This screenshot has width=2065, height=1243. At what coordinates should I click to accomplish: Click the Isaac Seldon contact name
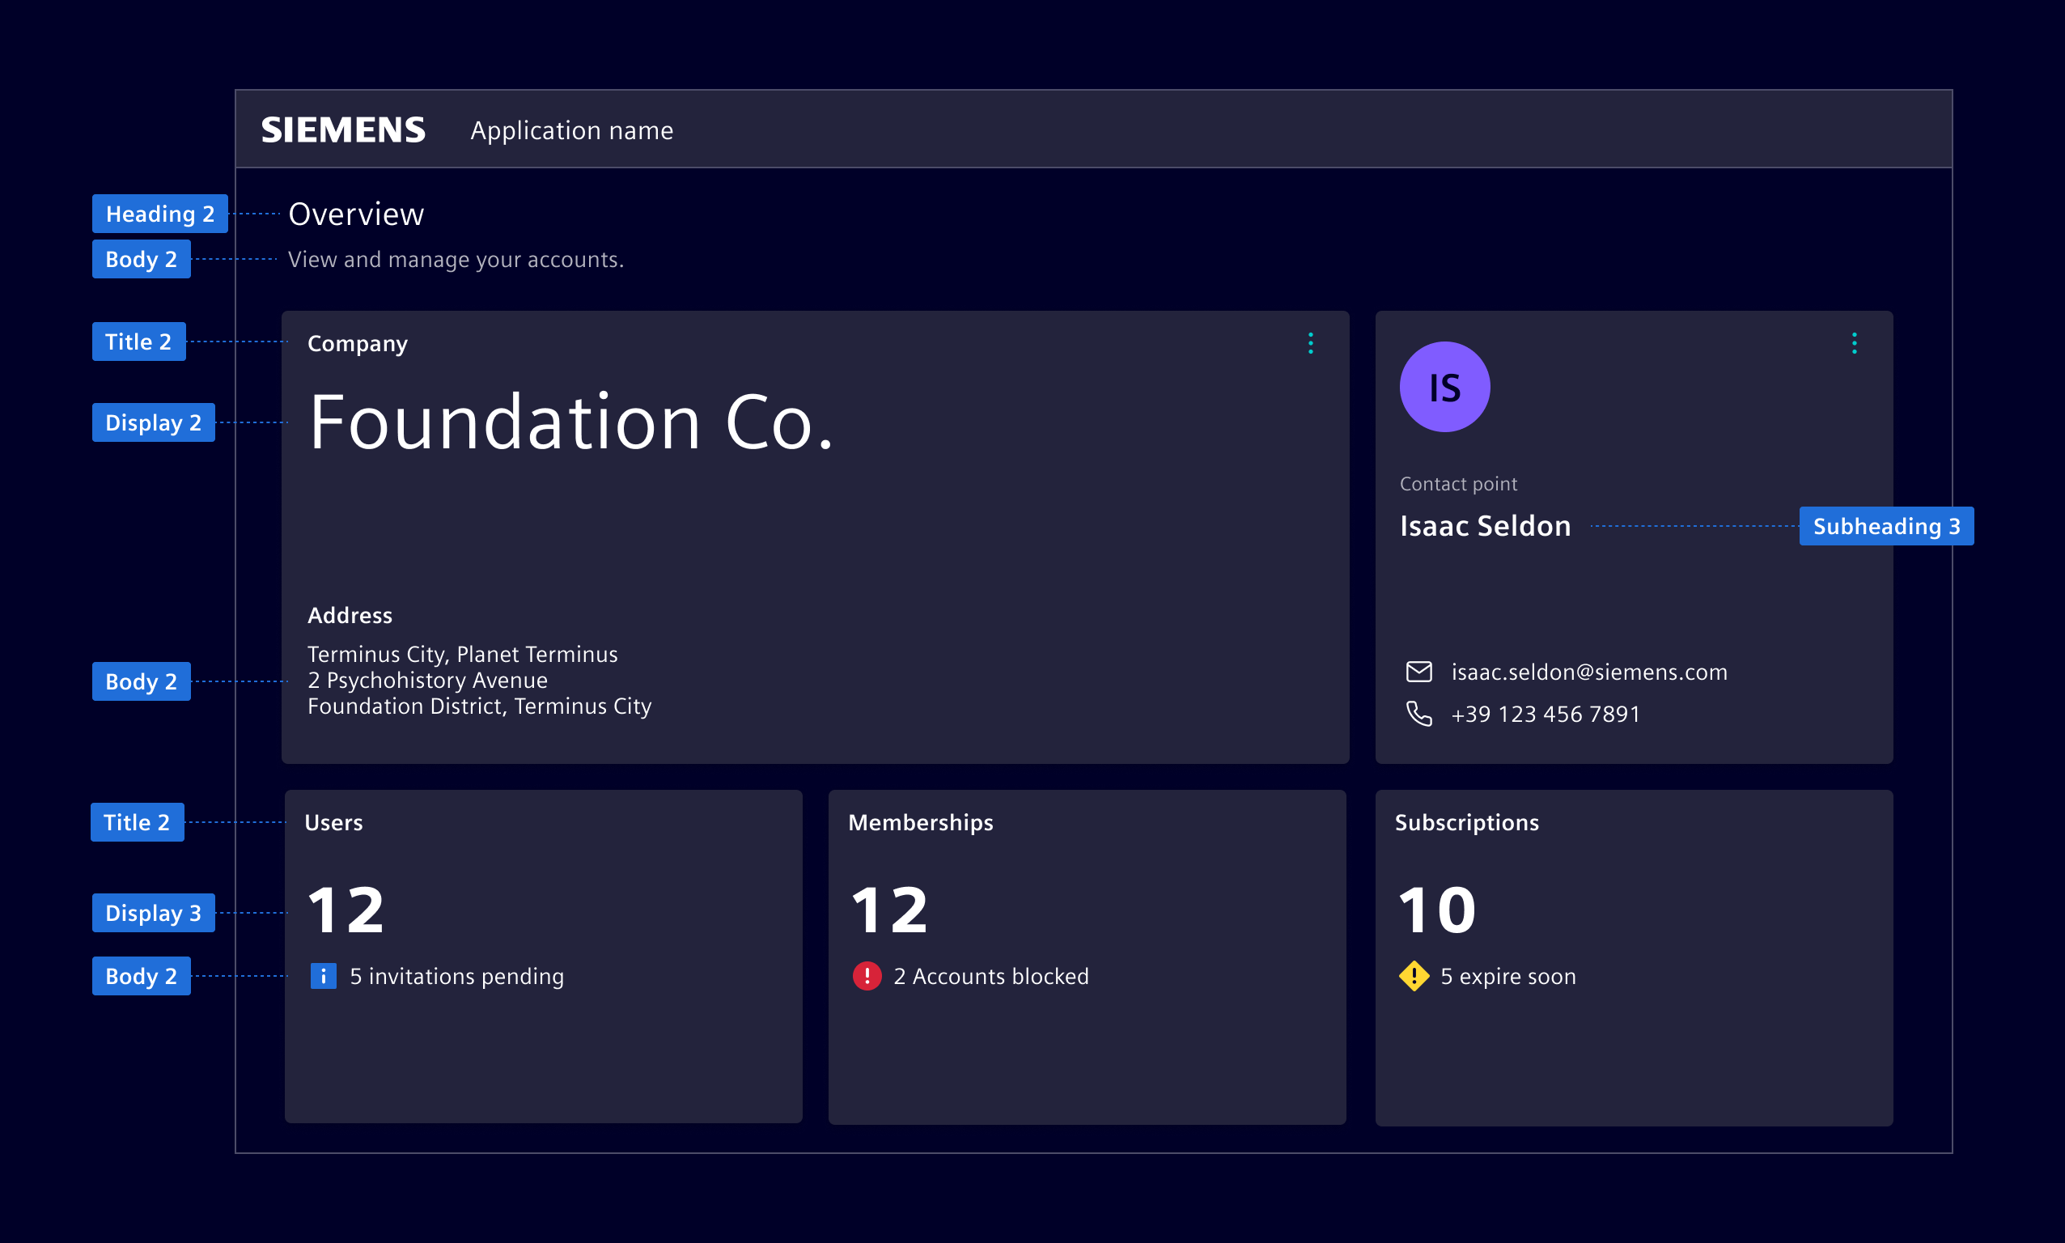[1485, 526]
